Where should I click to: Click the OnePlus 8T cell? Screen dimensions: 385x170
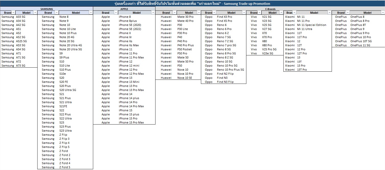pyautogui.click(x=367, y=25)
